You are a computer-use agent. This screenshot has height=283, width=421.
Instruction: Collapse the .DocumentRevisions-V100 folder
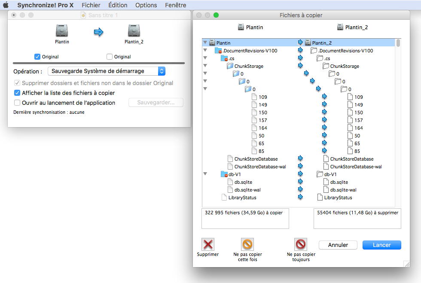point(205,50)
